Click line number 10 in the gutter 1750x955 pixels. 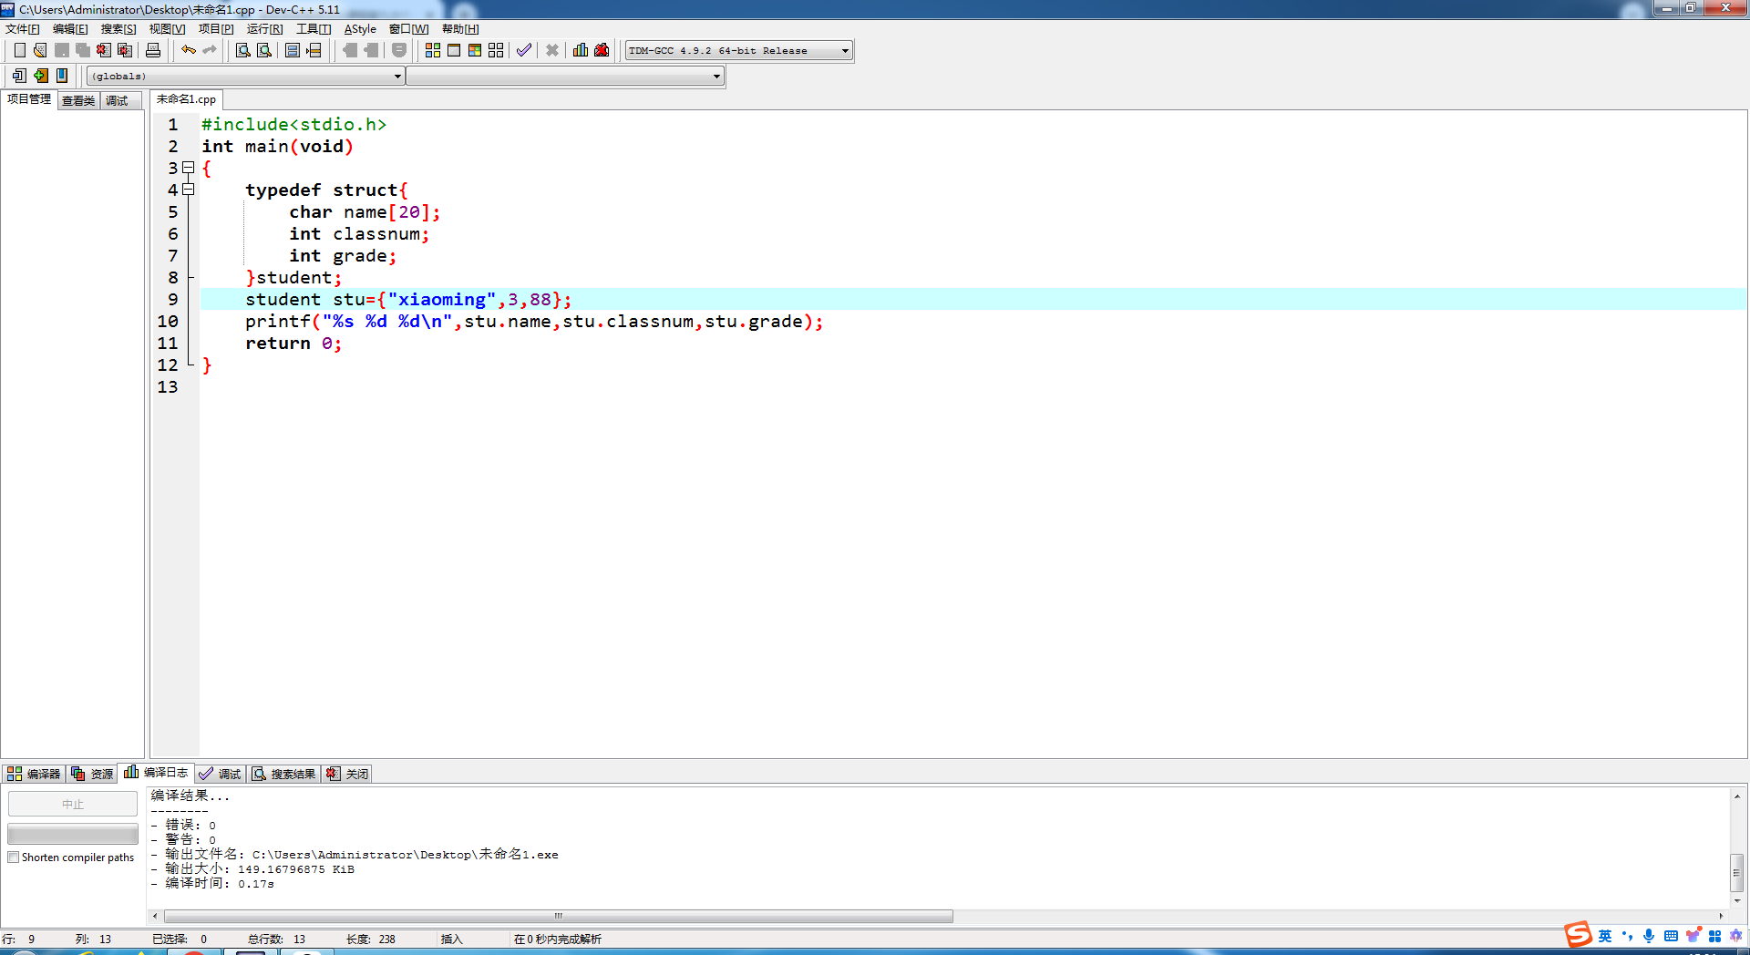click(x=168, y=321)
